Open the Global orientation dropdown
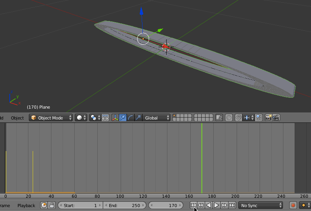This screenshot has width=311, height=211. (156, 118)
